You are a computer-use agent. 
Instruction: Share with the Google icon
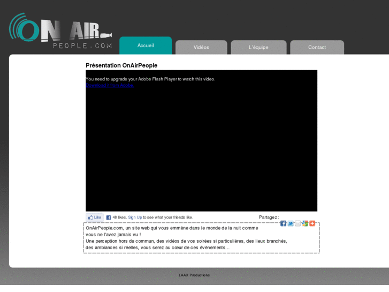pos(305,223)
